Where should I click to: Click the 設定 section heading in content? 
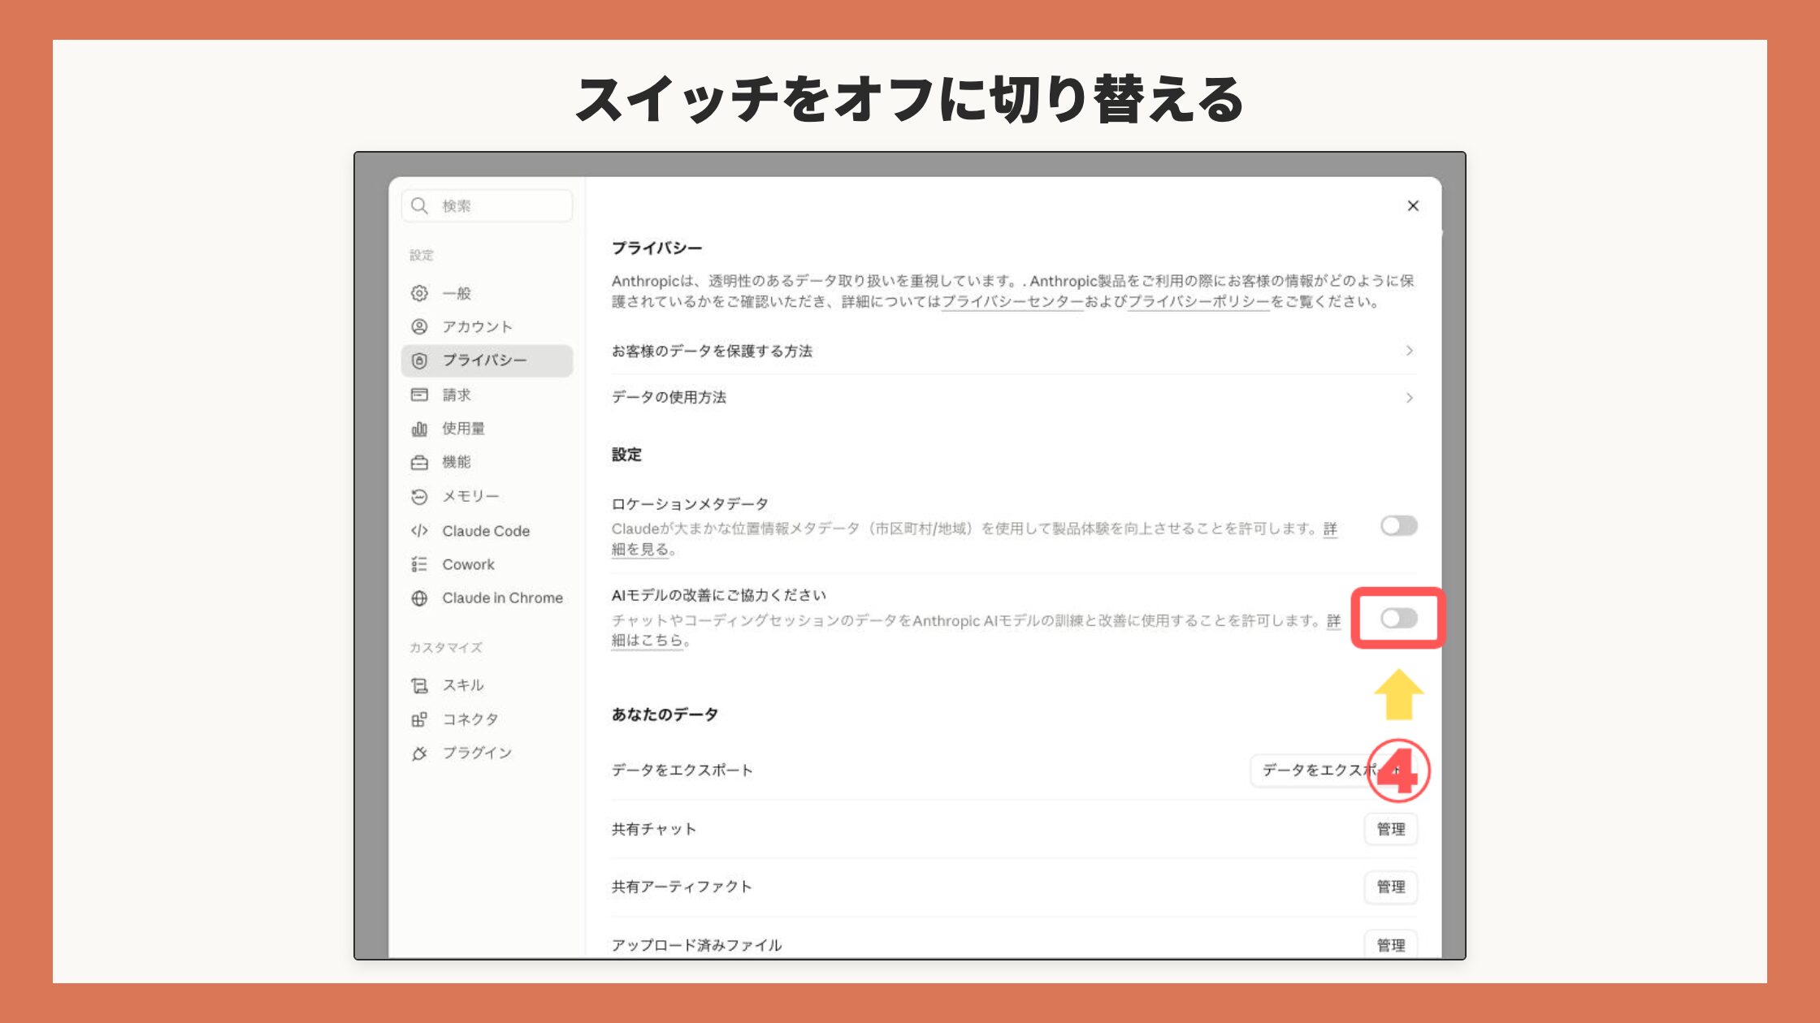626,455
